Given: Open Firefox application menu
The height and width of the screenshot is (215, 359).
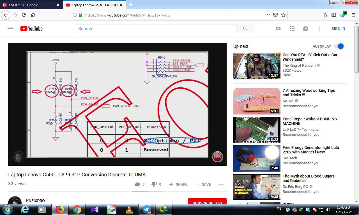Looking at the screenshot, I should point(353,15).
